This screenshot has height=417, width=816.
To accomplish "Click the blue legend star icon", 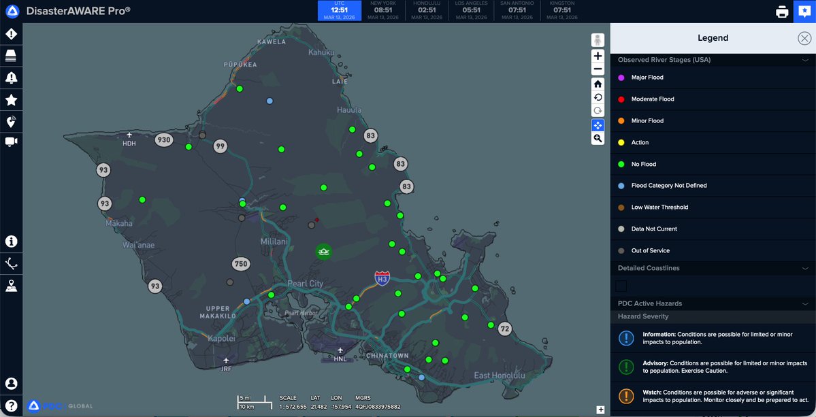I will 804,12.
